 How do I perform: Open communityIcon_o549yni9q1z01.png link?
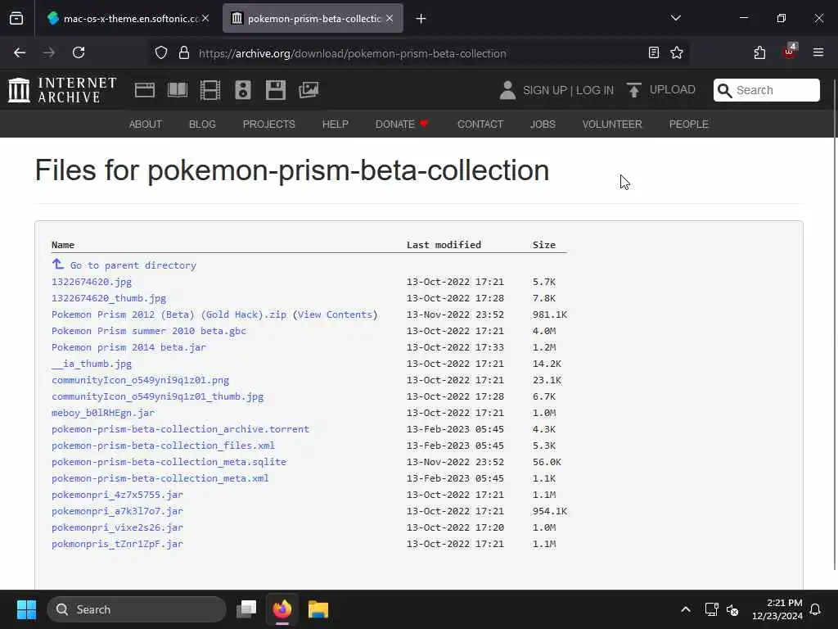[141, 380]
